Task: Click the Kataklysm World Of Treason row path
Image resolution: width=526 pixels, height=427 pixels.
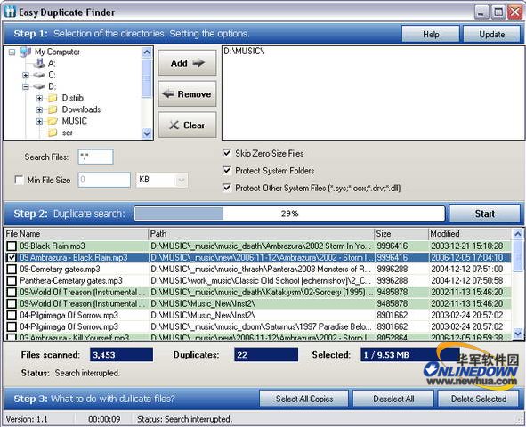Action: (261, 293)
